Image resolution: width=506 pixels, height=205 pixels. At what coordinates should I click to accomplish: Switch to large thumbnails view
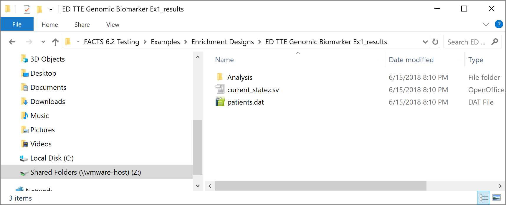pyautogui.click(x=497, y=198)
